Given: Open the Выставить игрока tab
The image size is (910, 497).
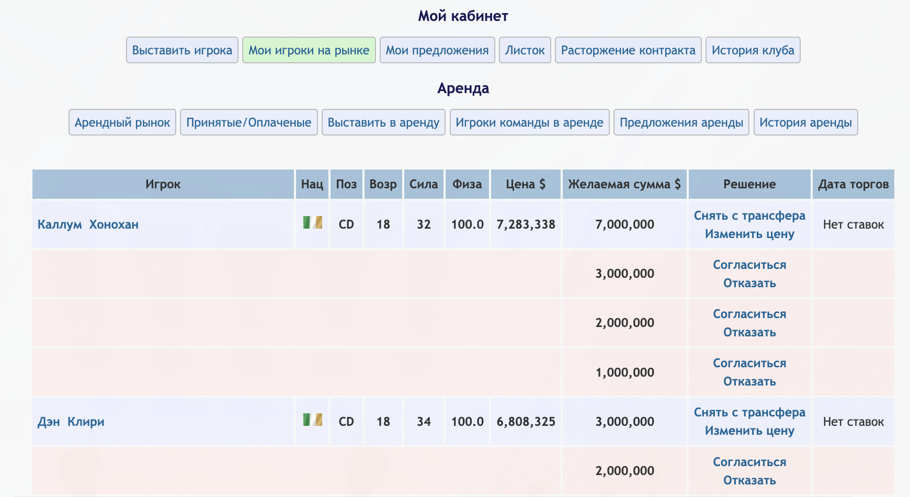Looking at the screenshot, I should pyautogui.click(x=182, y=50).
